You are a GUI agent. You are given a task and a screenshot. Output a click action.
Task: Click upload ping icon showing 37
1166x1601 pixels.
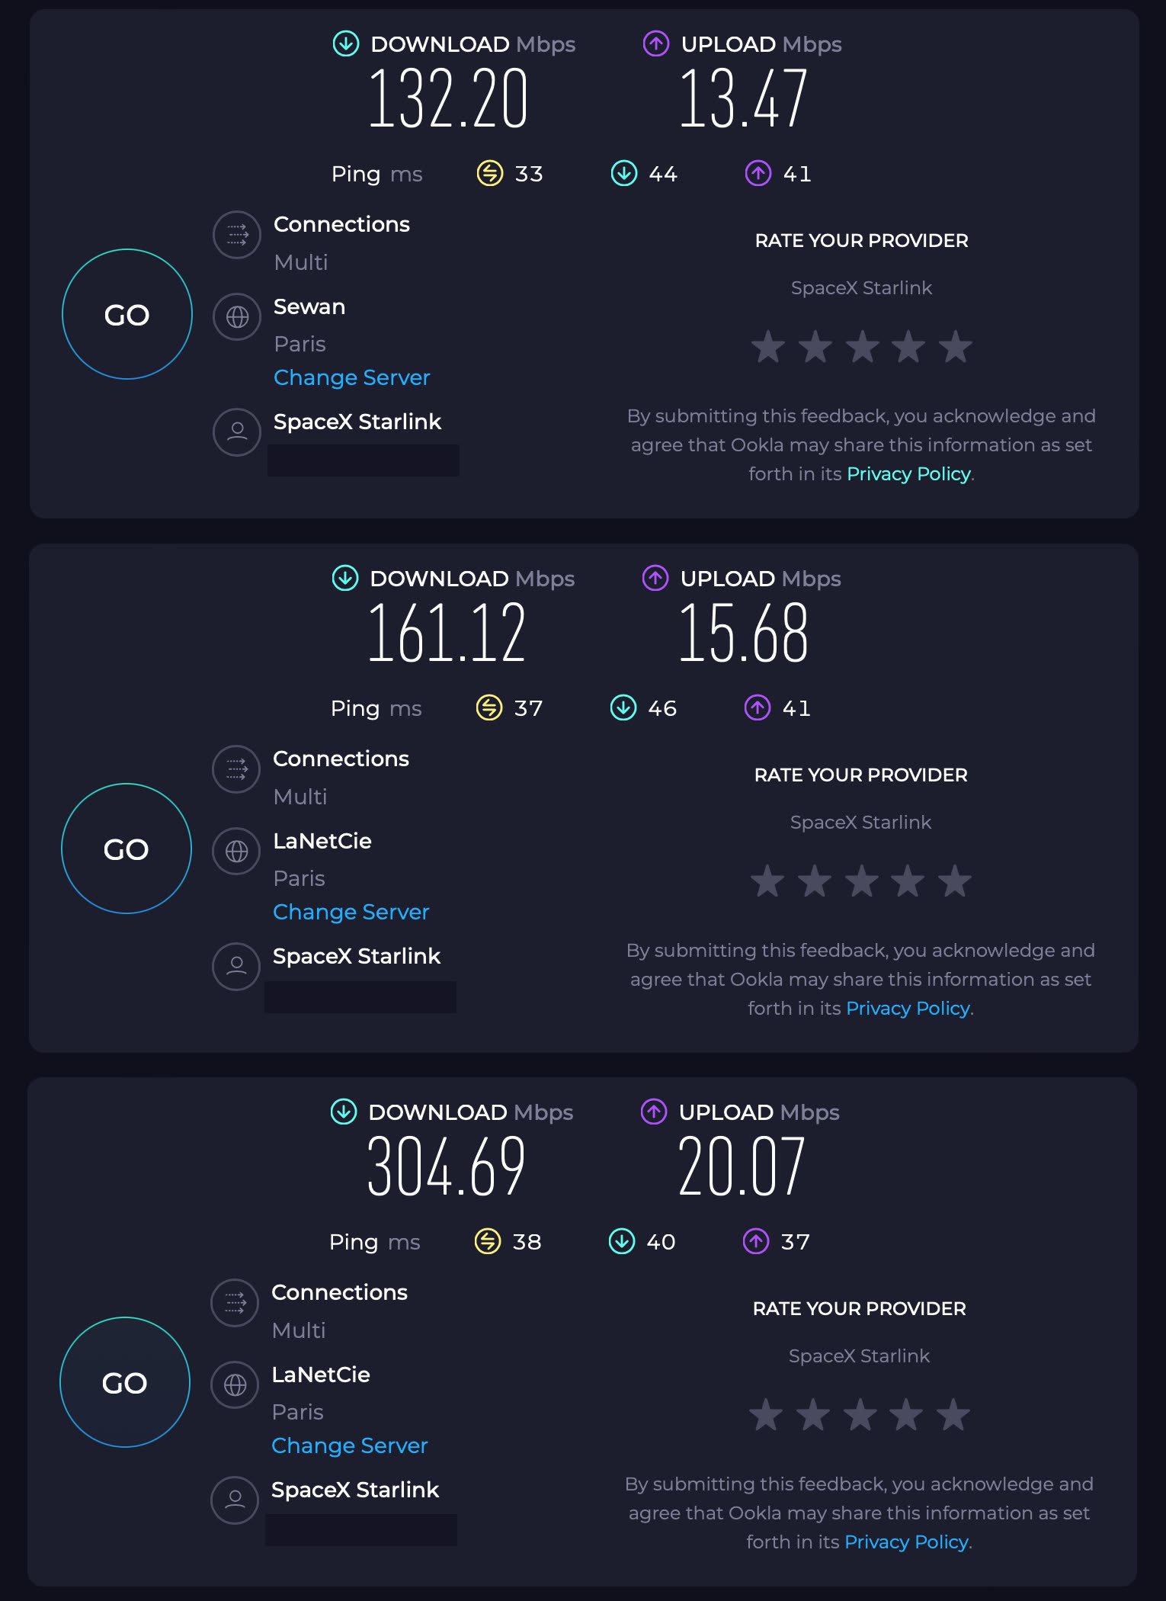(x=756, y=1241)
